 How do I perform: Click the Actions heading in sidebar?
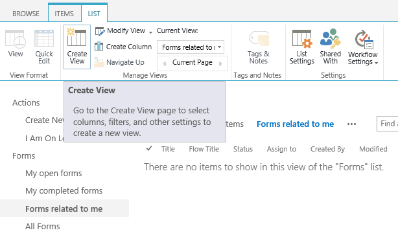tap(26, 103)
